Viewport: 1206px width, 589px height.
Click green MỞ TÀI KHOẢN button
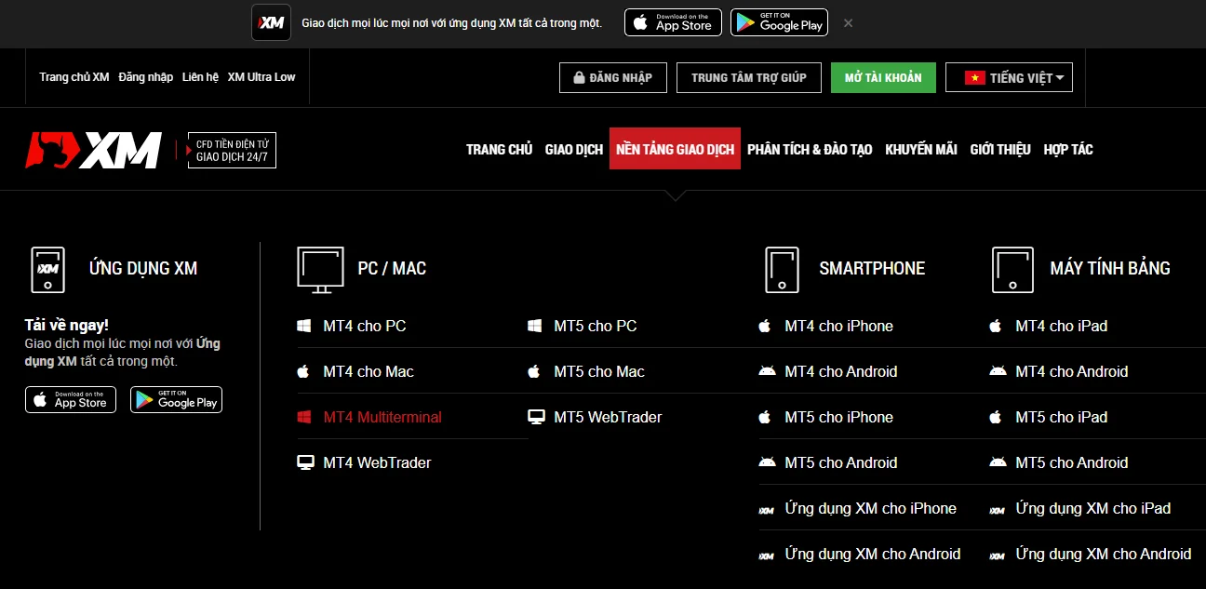883,77
